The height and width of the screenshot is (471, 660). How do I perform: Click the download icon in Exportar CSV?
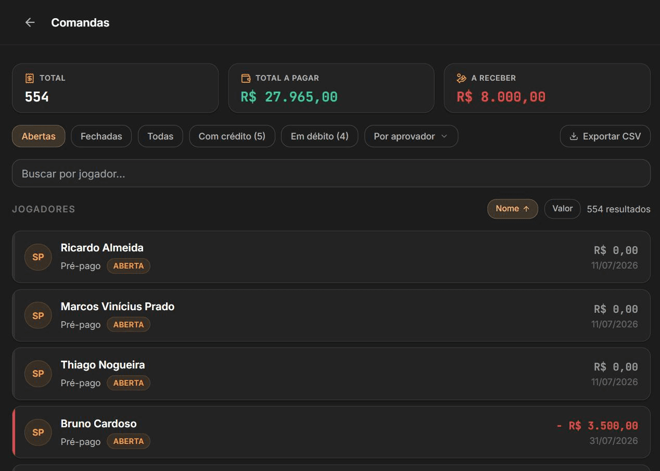pyautogui.click(x=574, y=136)
